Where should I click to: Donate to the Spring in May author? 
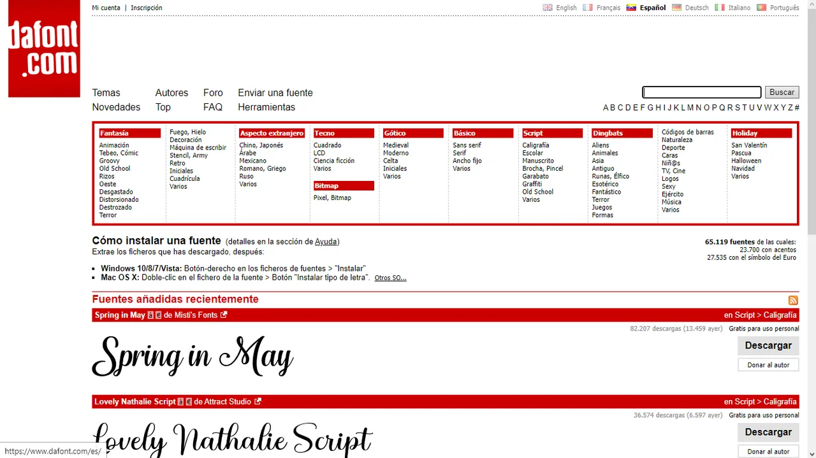768,365
